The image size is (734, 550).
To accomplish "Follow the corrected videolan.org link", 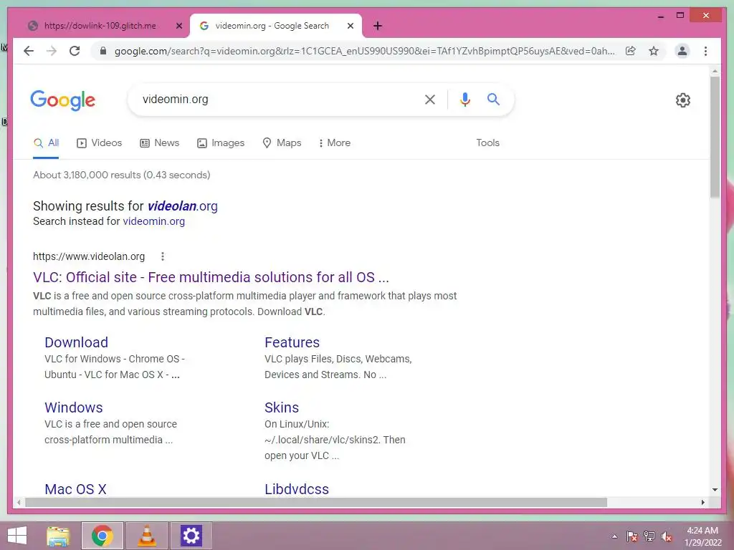I will coord(183,206).
